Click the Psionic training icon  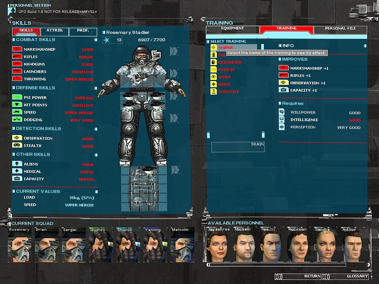214,70
